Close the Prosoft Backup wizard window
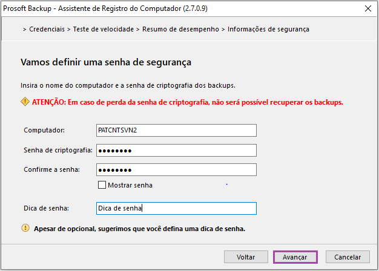 (x=368, y=8)
